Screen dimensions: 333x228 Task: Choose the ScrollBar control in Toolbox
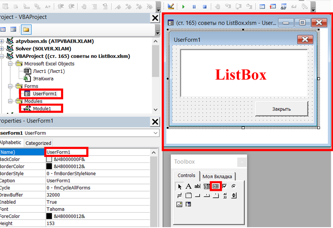click(225, 195)
